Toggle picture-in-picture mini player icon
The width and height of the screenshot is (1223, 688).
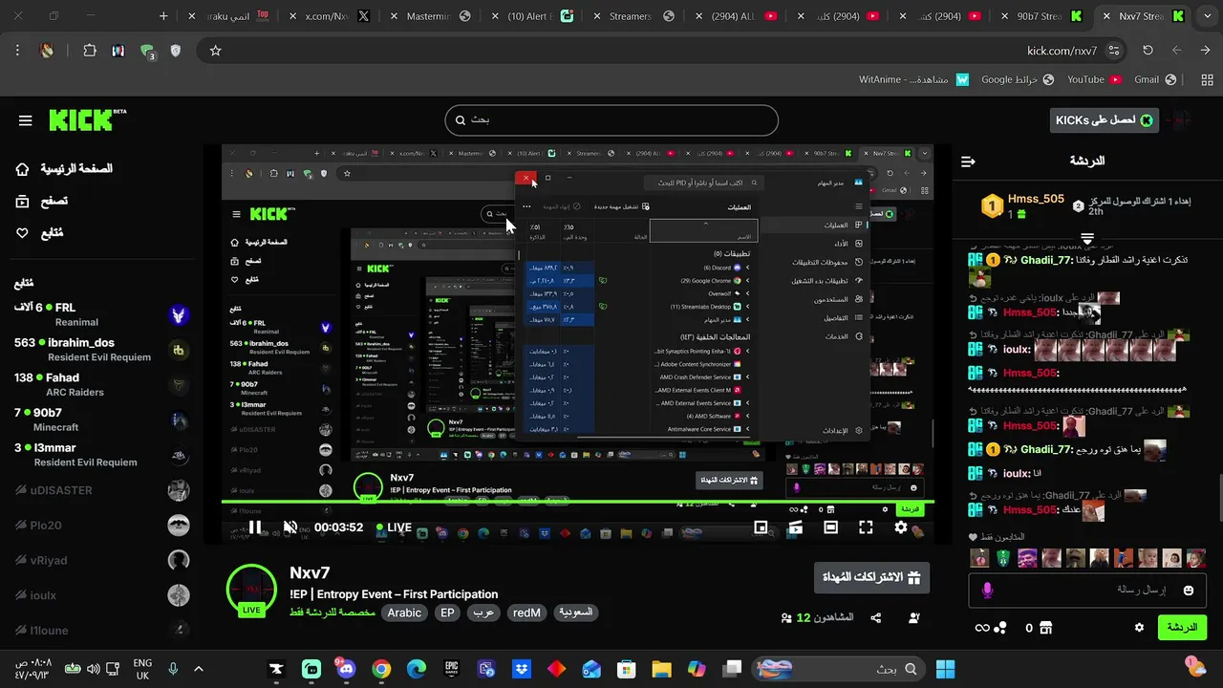coord(761,527)
